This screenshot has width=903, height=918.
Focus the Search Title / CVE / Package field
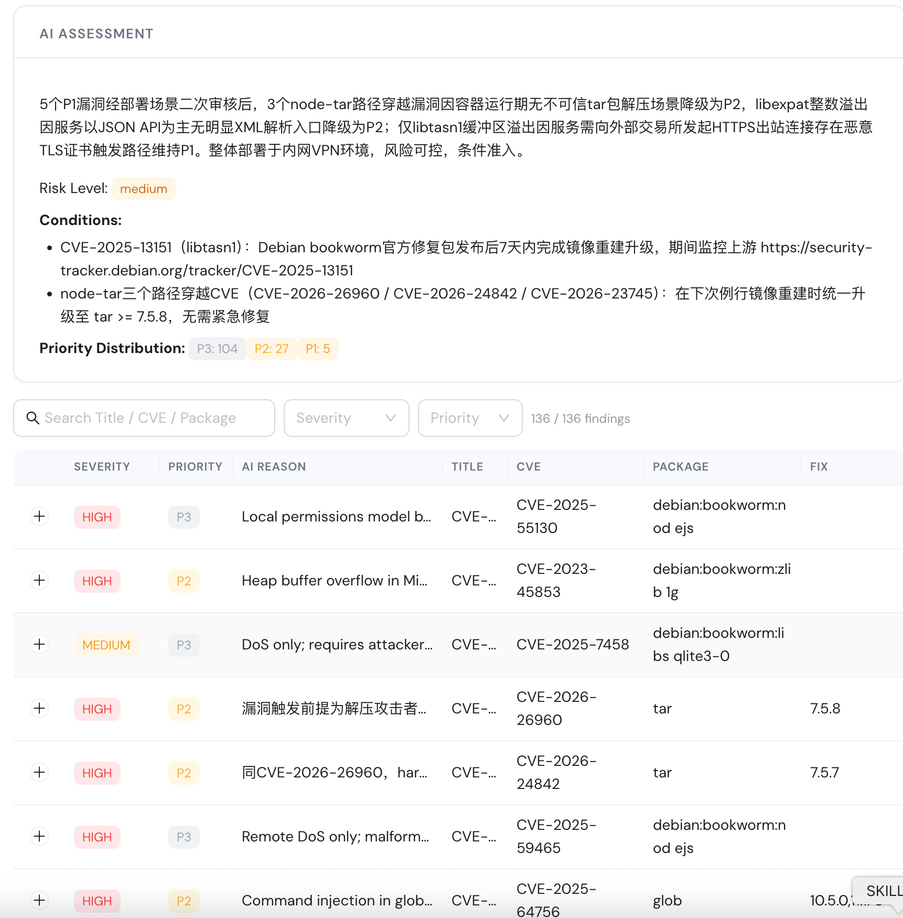tap(144, 418)
